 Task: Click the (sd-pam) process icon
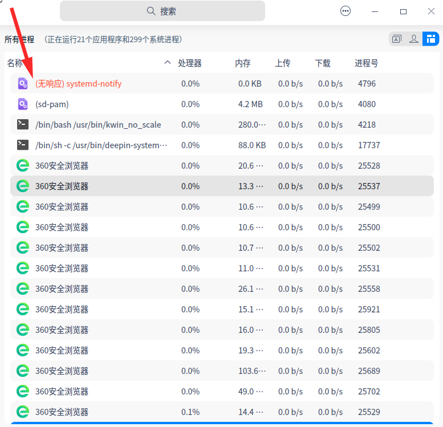(23, 104)
